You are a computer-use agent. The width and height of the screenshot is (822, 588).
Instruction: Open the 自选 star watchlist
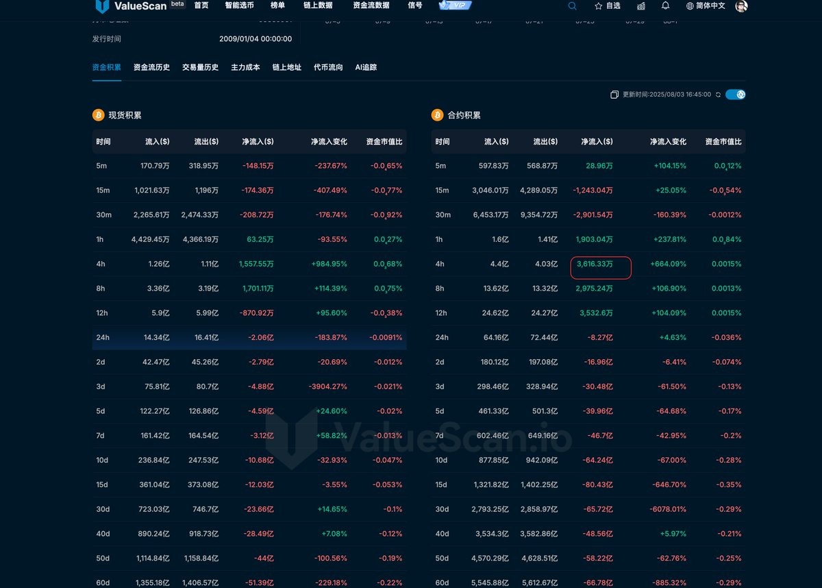tap(607, 6)
